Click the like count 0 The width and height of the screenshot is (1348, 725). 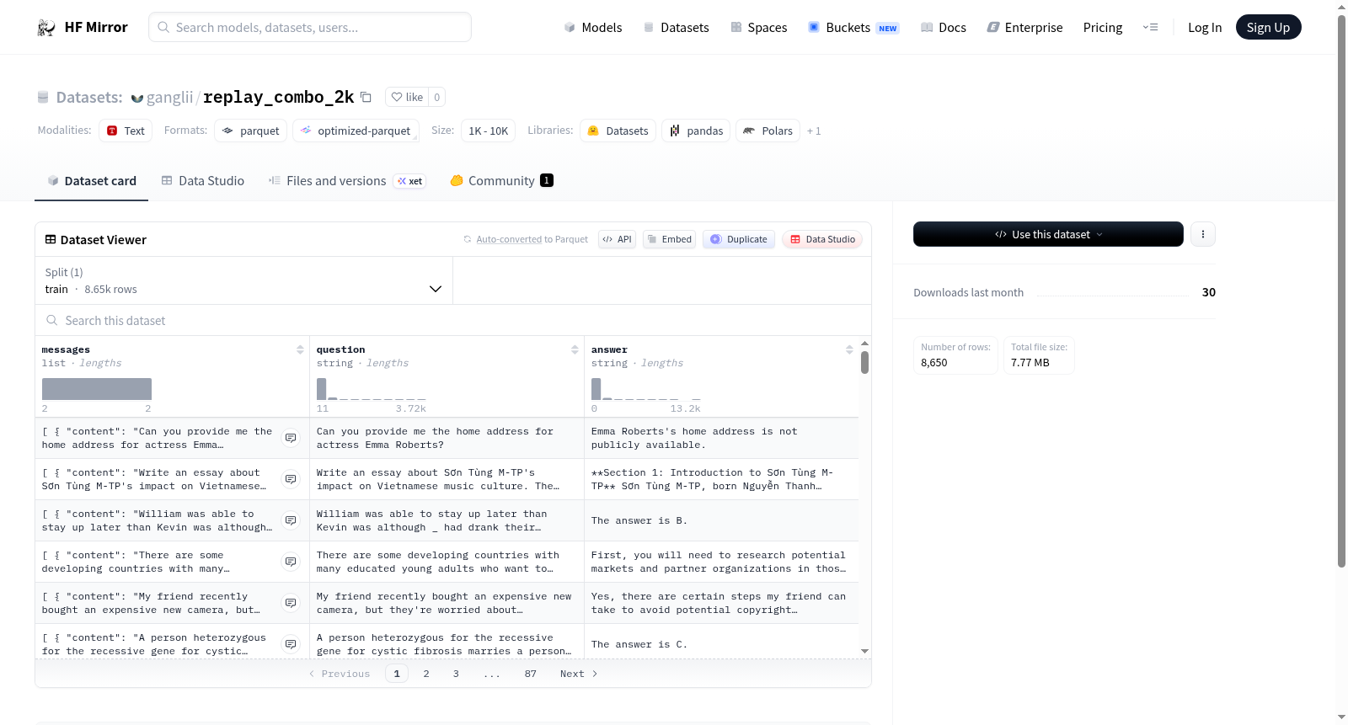click(x=436, y=97)
